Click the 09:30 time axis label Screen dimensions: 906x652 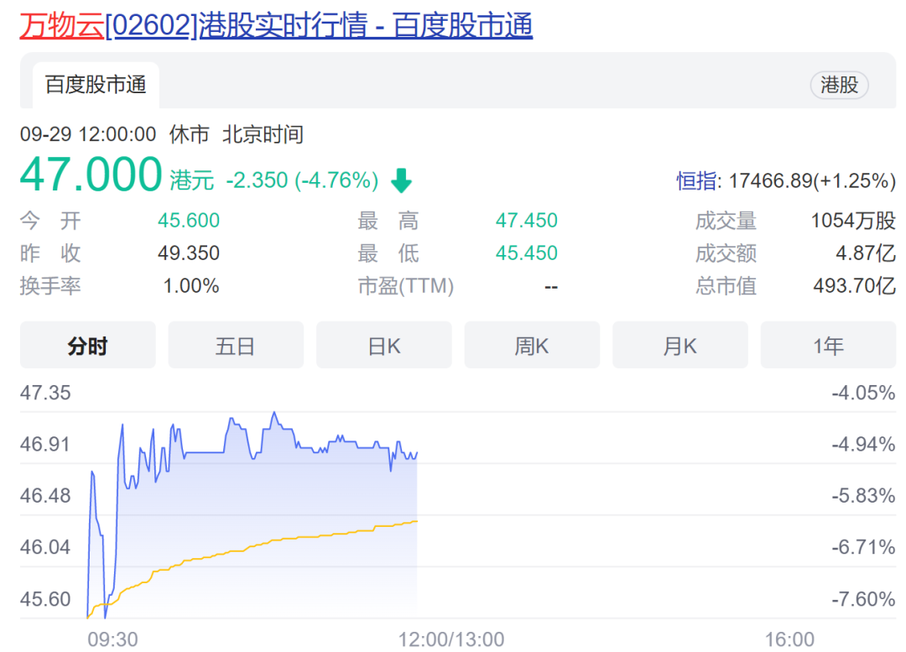tap(112, 639)
